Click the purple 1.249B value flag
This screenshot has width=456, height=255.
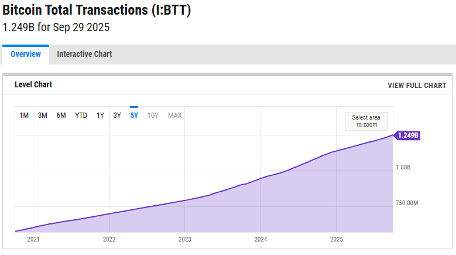pyautogui.click(x=407, y=135)
